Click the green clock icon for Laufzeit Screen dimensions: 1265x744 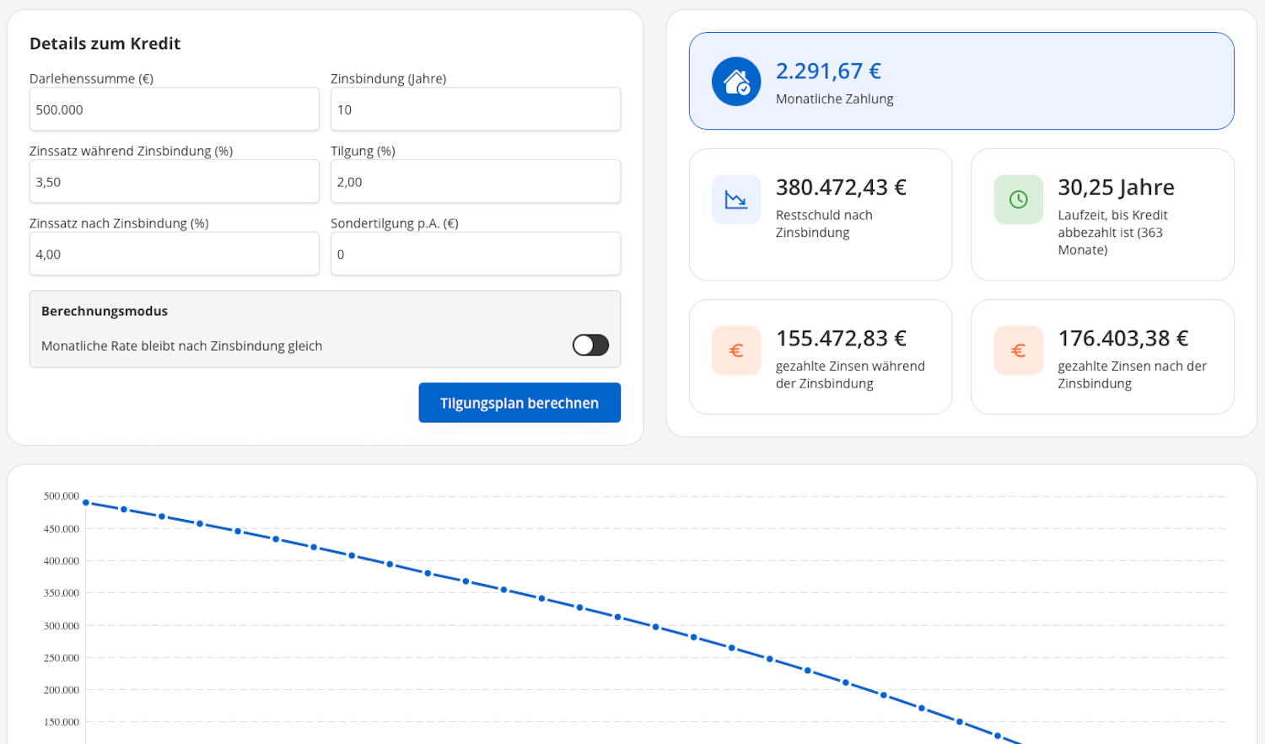tap(1018, 200)
